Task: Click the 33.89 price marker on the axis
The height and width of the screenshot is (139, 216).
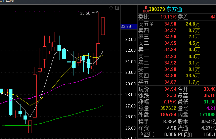Action: [x=129, y=27]
